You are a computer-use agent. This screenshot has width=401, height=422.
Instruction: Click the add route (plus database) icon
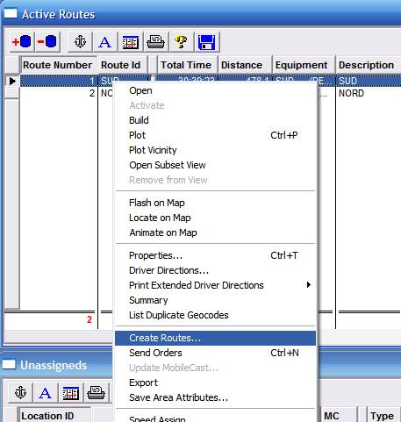(x=21, y=42)
